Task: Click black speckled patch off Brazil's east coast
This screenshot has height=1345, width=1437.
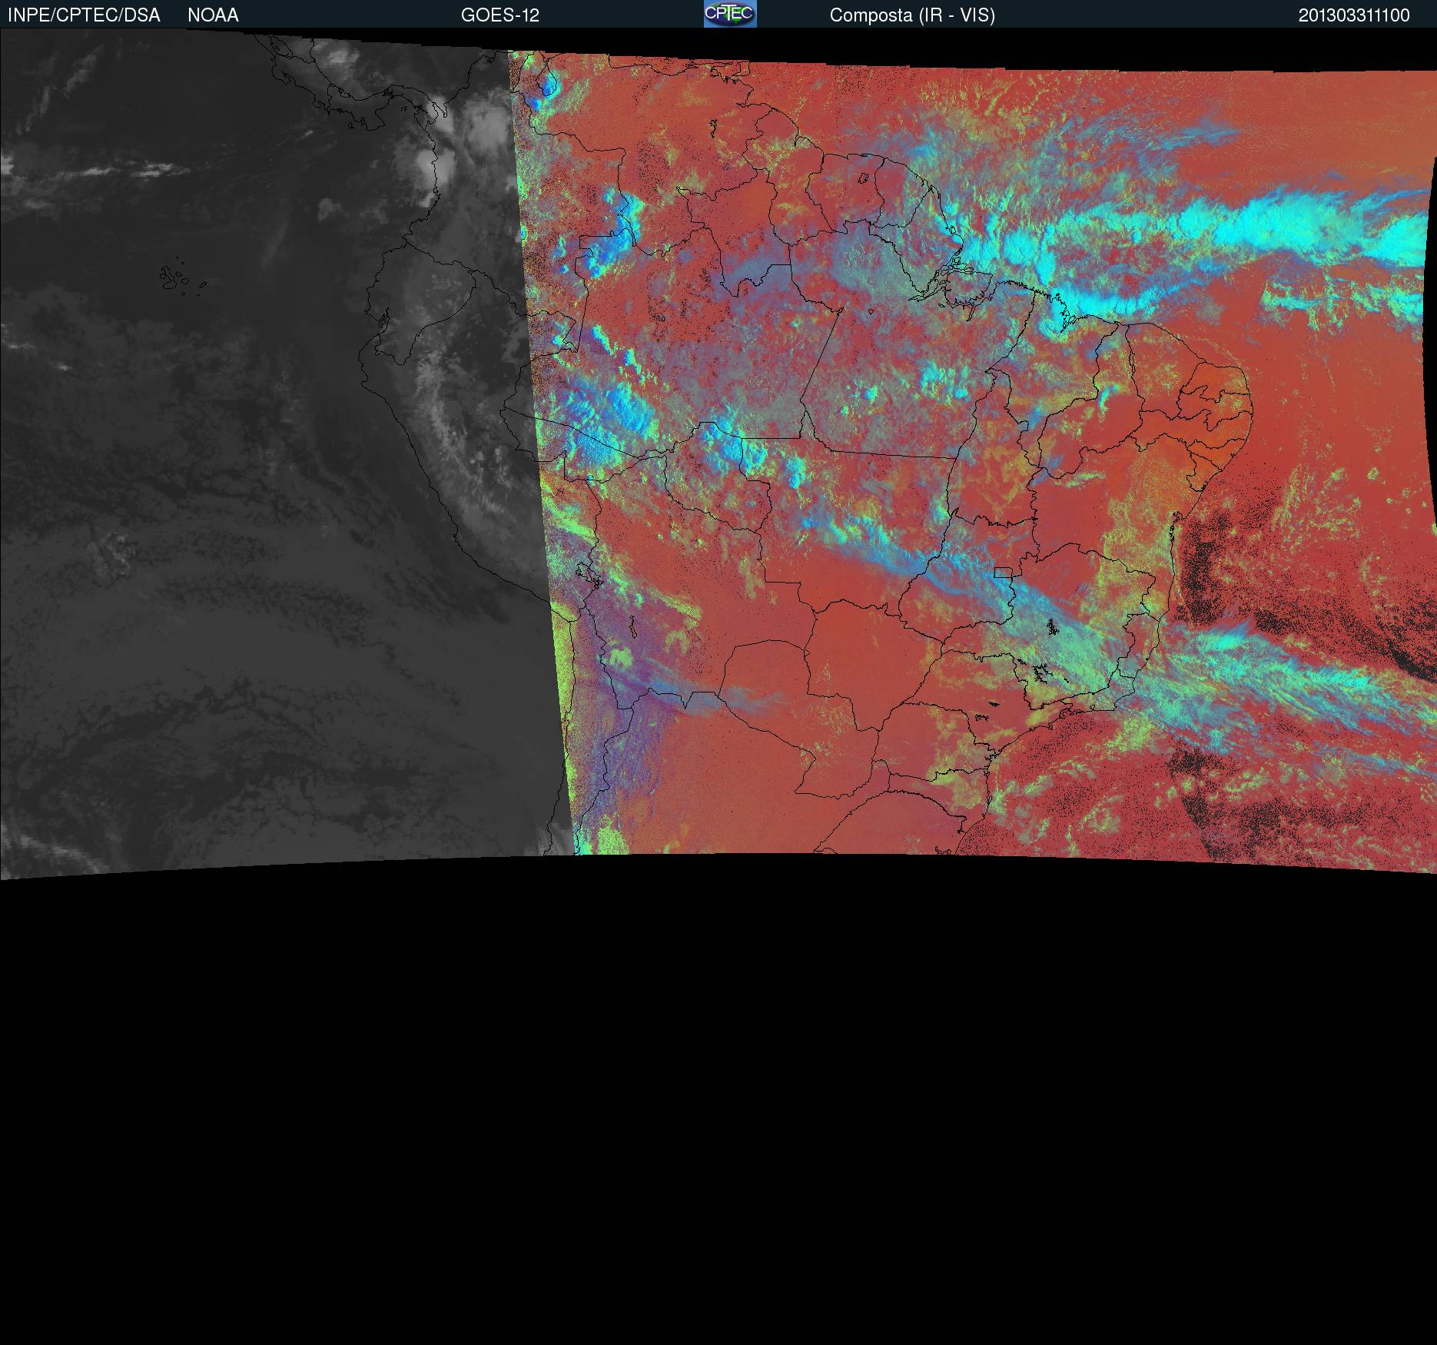Action: [x=1206, y=569]
